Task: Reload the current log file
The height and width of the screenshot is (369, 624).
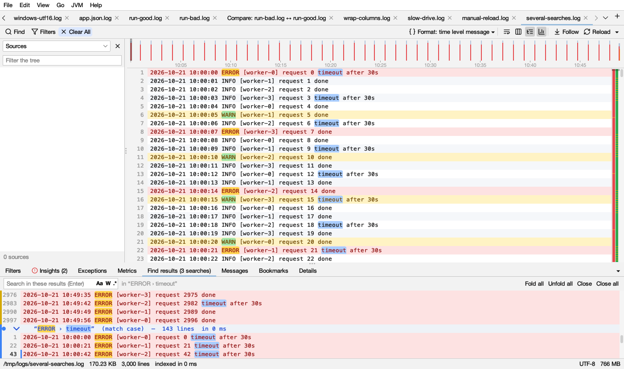Action: 597,32
